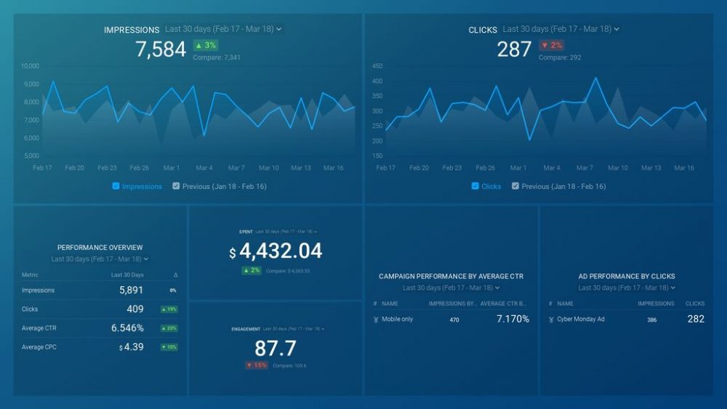Image resolution: width=727 pixels, height=409 pixels.
Task: Toggle the Previous checkbox under Impressions chart
Action: tap(176, 186)
